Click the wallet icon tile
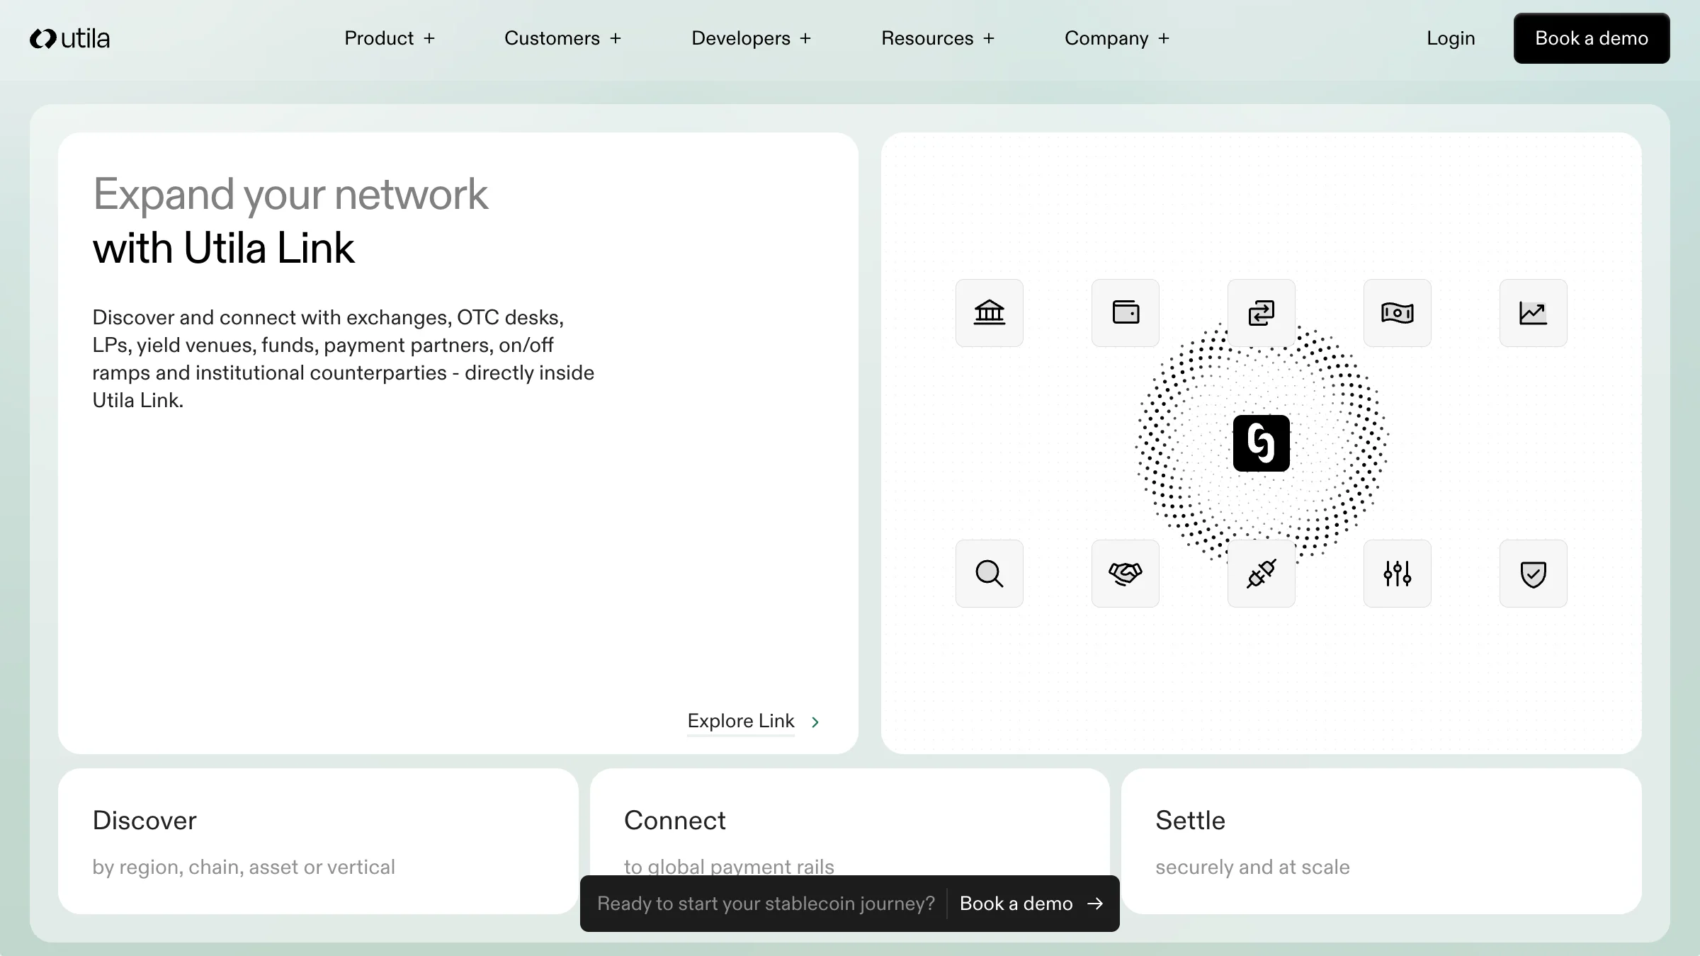1700x956 pixels. pos(1125,312)
